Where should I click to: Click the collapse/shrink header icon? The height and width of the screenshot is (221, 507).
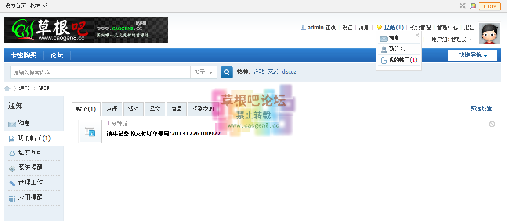pos(462,6)
